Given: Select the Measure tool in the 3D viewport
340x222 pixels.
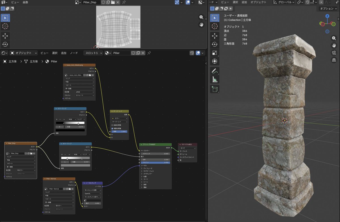Looking at the screenshot, I should coord(215,80).
